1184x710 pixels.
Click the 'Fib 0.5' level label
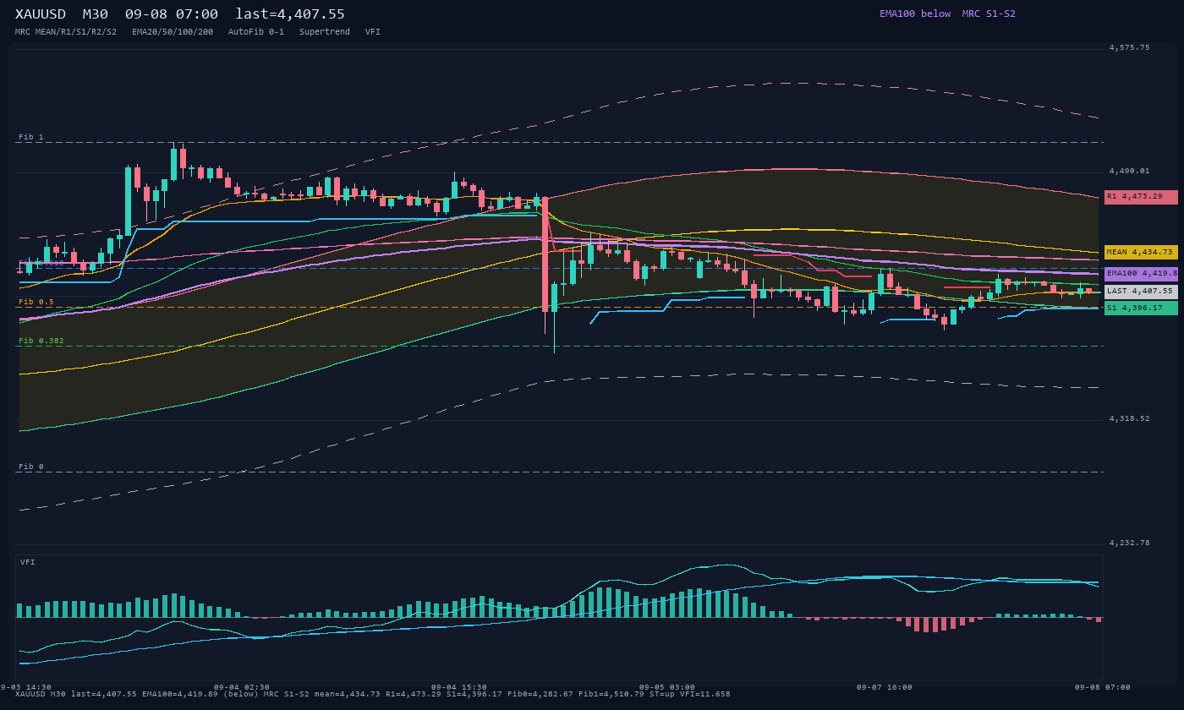tap(36, 302)
